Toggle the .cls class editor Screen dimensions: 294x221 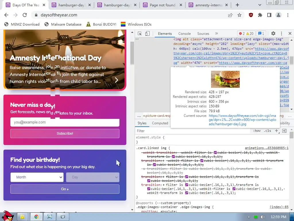(x=267, y=131)
